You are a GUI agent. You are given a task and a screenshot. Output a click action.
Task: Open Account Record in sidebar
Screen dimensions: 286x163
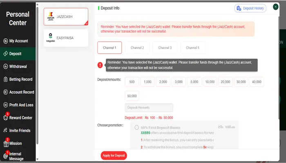coord(18,92)
